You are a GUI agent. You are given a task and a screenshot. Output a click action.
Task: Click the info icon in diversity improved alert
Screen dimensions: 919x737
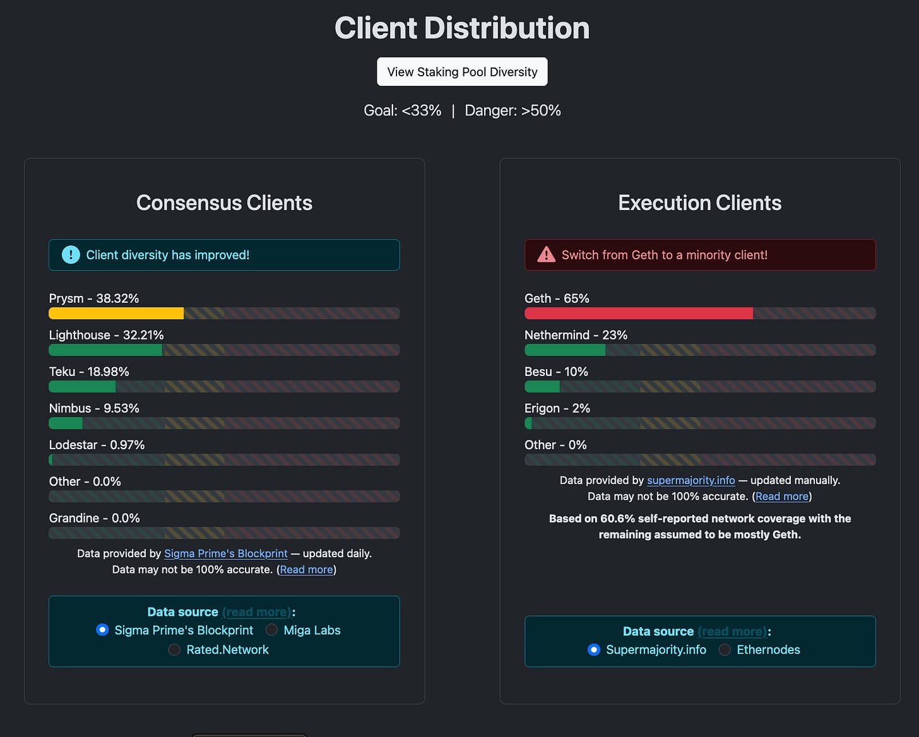71,255
